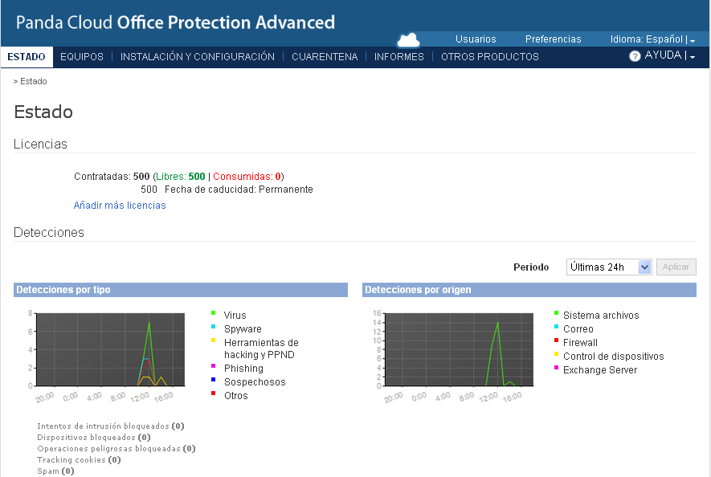
Task: Select the ESTADO tab
Action: pos(27,57)
